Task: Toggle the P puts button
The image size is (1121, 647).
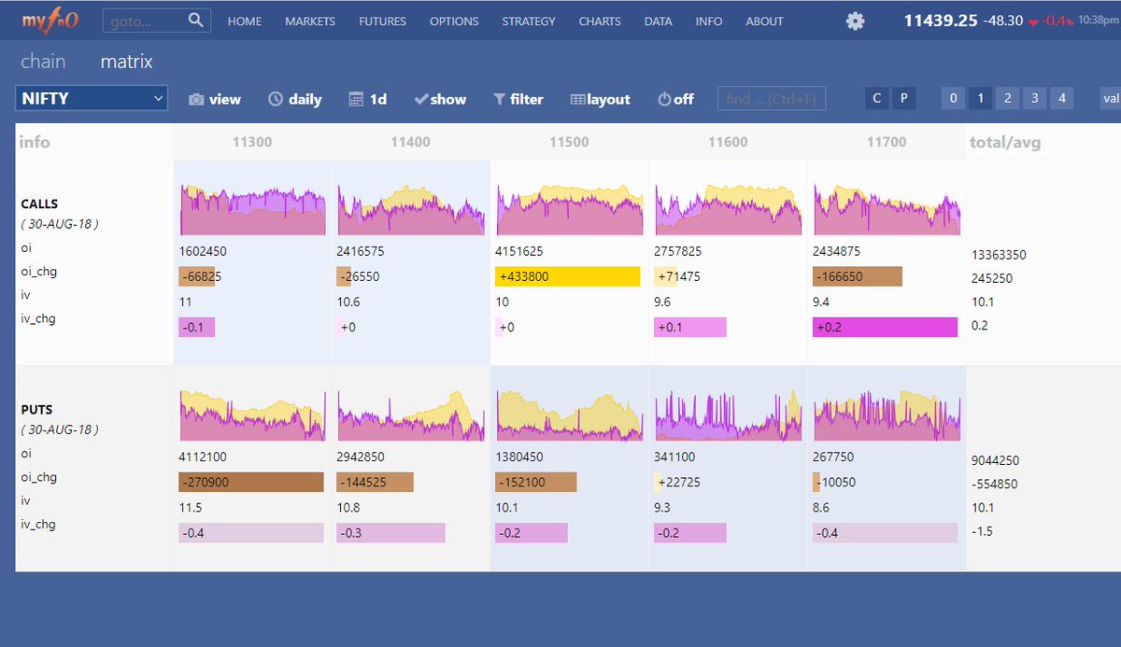Action: (903, 98)
